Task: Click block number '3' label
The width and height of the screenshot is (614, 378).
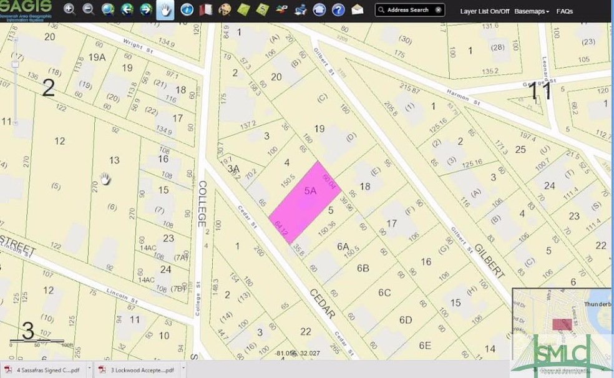Action: (28, 331)
